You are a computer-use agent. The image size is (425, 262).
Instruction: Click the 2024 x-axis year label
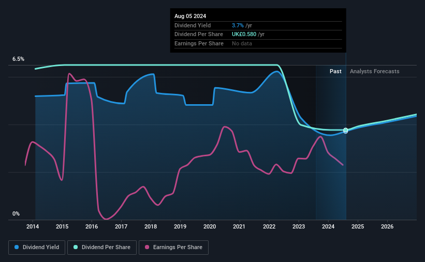pos(328,226)
